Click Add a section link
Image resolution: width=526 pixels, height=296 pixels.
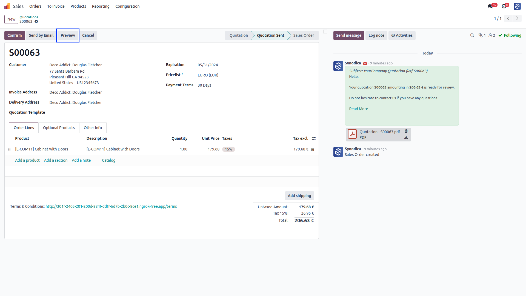(56, 160)
